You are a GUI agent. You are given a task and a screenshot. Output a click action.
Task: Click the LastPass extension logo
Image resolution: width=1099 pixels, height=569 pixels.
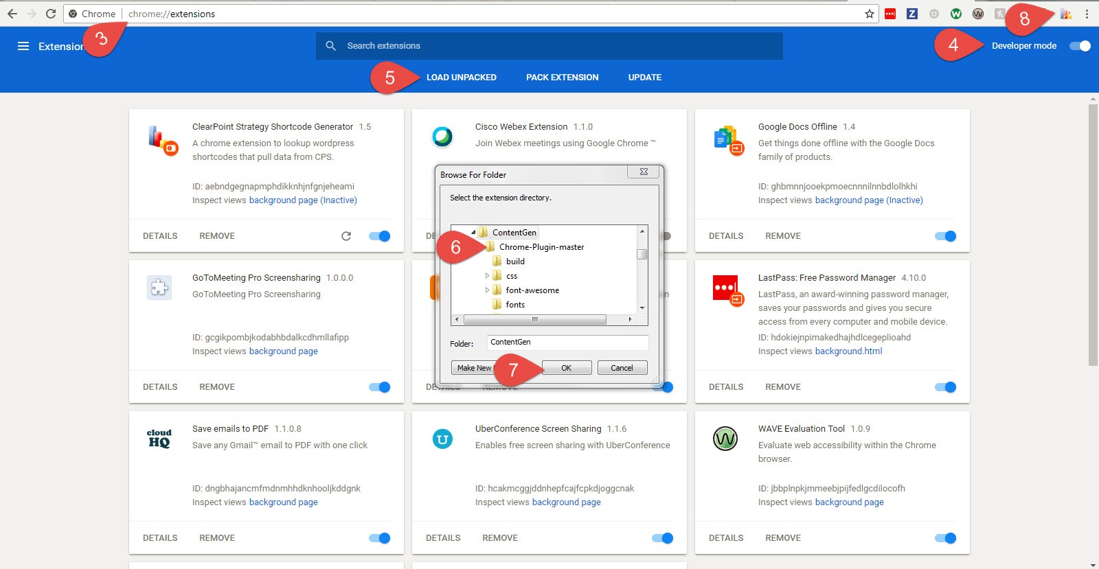729,291
